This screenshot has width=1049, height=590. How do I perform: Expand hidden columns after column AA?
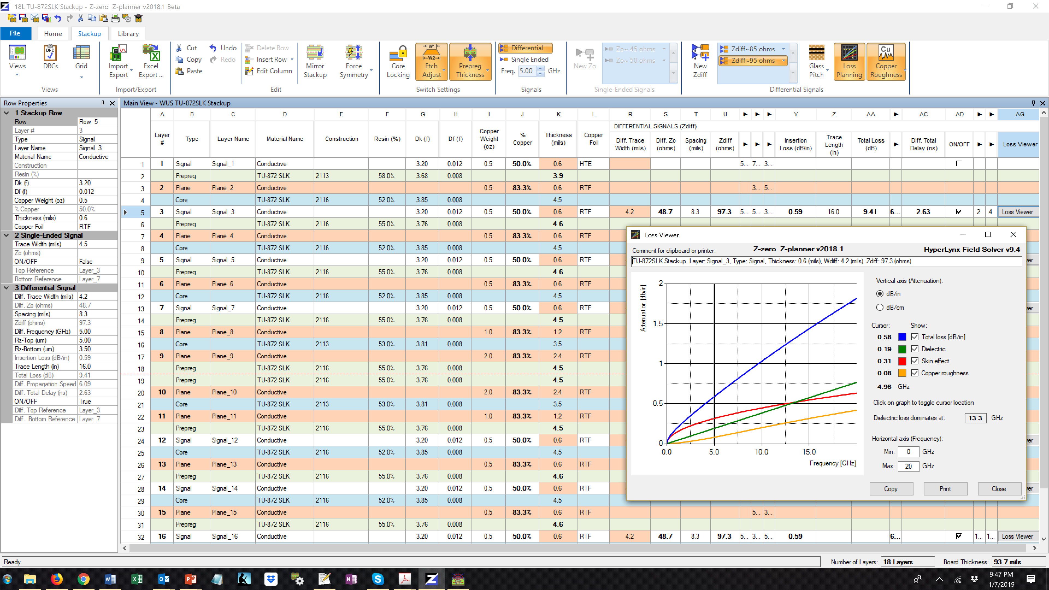pos(896,114)
